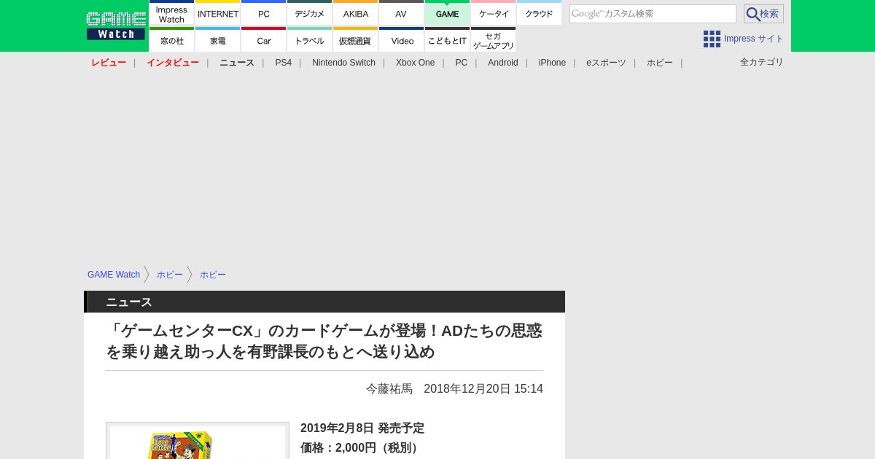Open the 家電 site tab
The height and width of the screenshot is (459, 875).
(x=217, y=39)
